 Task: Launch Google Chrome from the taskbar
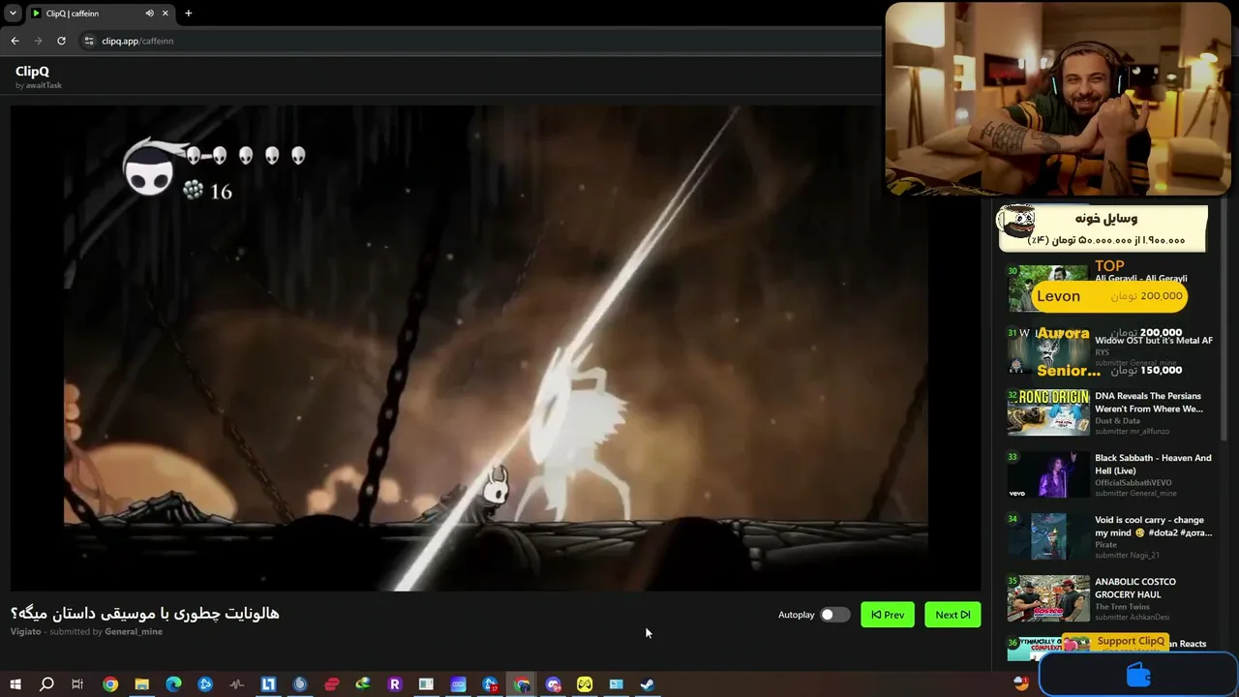[110, 684]
